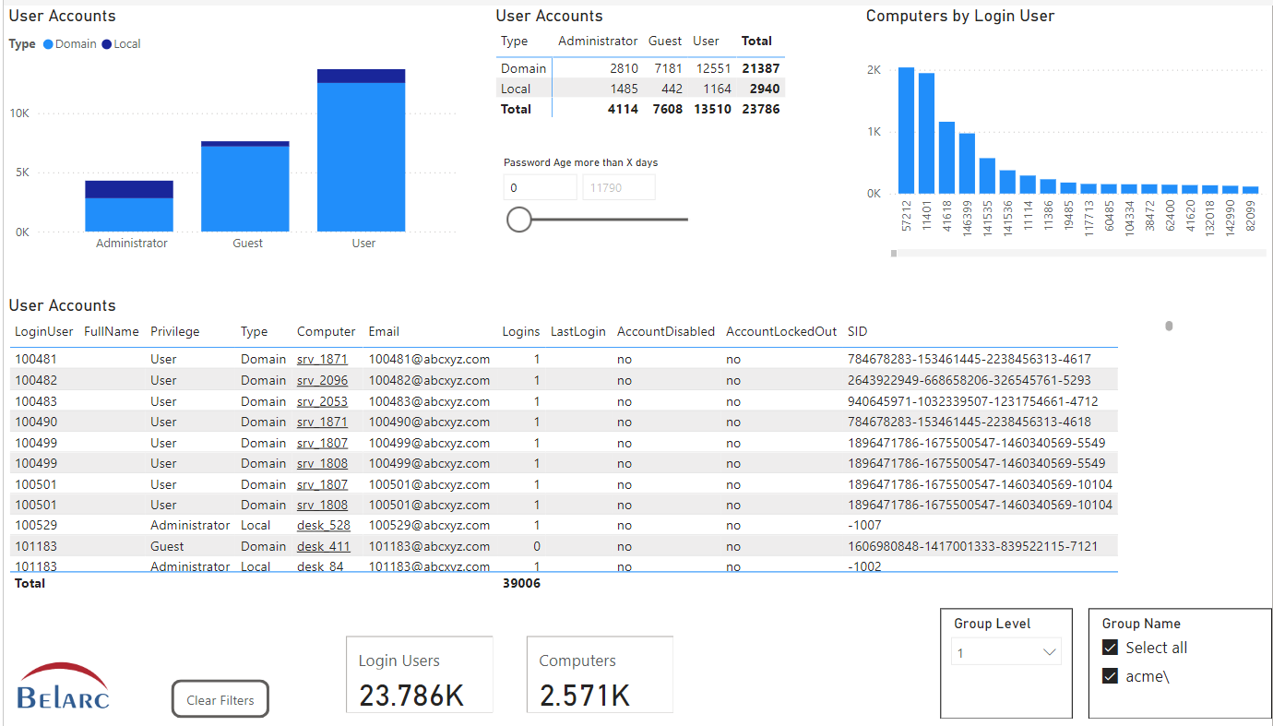Open the desk_411 computer link
Screen dimensions: 1273x726
tap(323, 546)
